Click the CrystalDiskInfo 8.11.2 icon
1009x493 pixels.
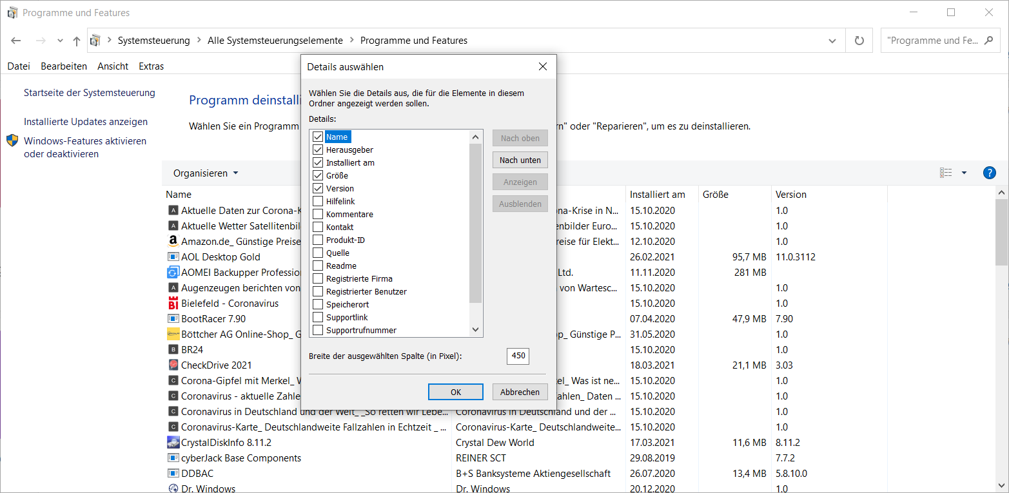coord(173,443)
